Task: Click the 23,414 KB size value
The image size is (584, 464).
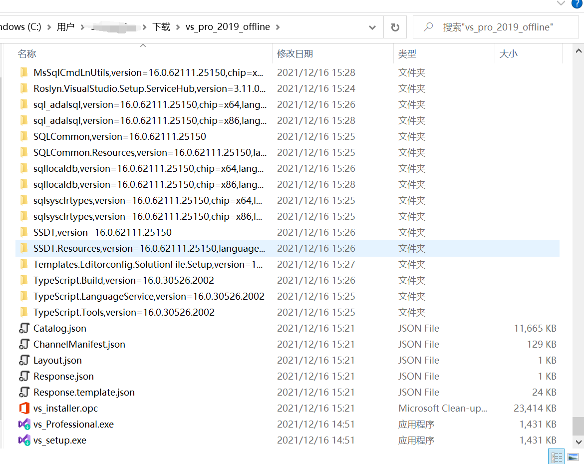Action: (535, 408)
